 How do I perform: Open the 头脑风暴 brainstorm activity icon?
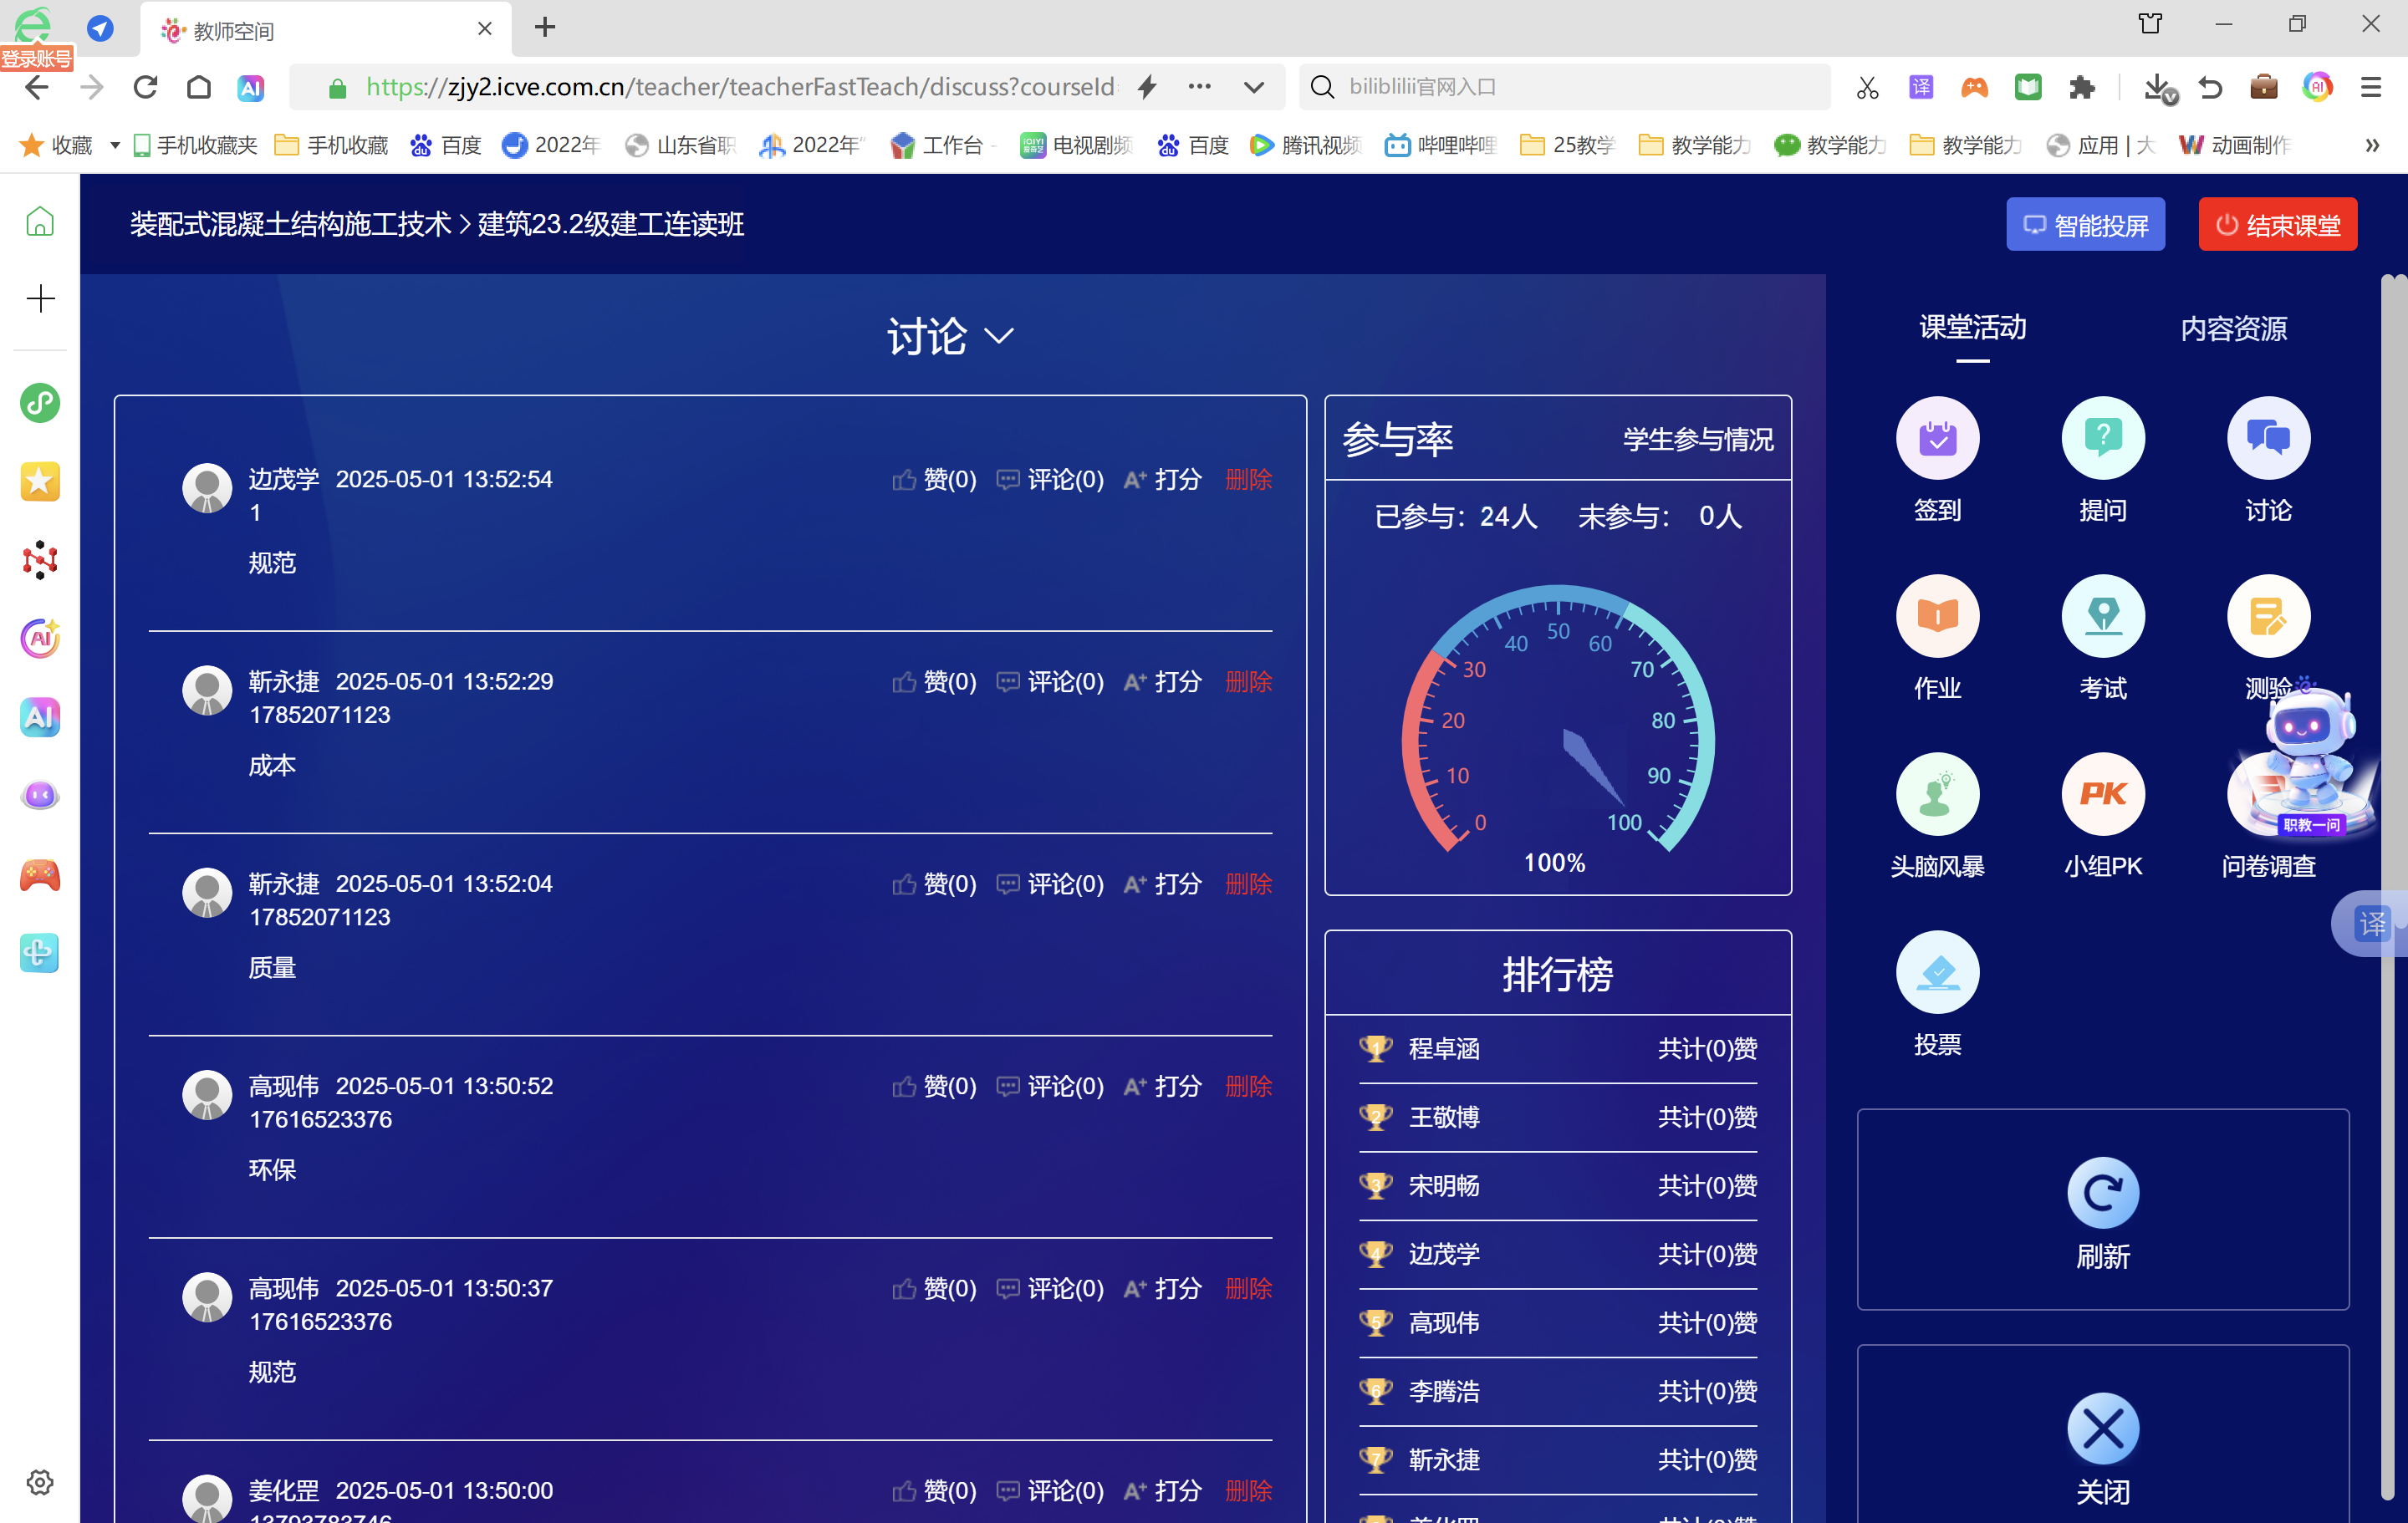pos(1937,794)
